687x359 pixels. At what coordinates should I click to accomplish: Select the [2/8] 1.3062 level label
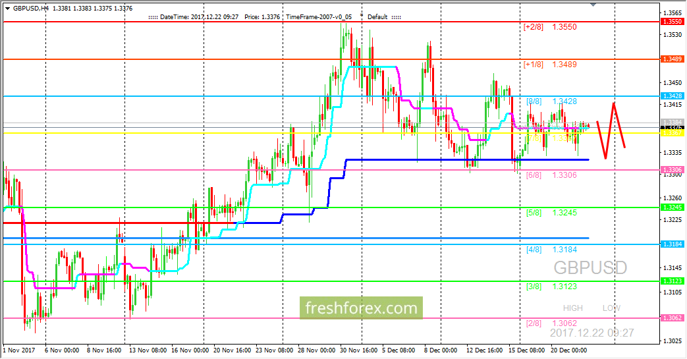(551, 323)
